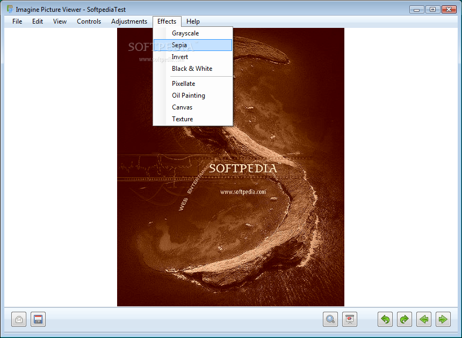Screen dimensions: 462x338
Task: Open the Adjustments menu
Action: click(x=129, y=21)
